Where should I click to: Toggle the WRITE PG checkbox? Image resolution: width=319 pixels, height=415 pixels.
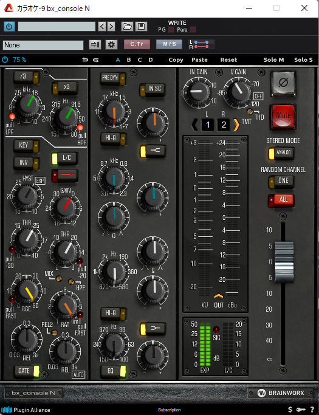click(171, 30)
